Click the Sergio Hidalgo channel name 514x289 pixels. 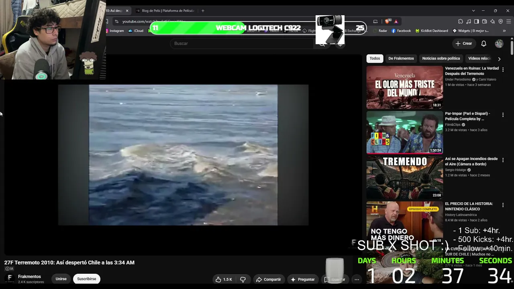point(455,170)
